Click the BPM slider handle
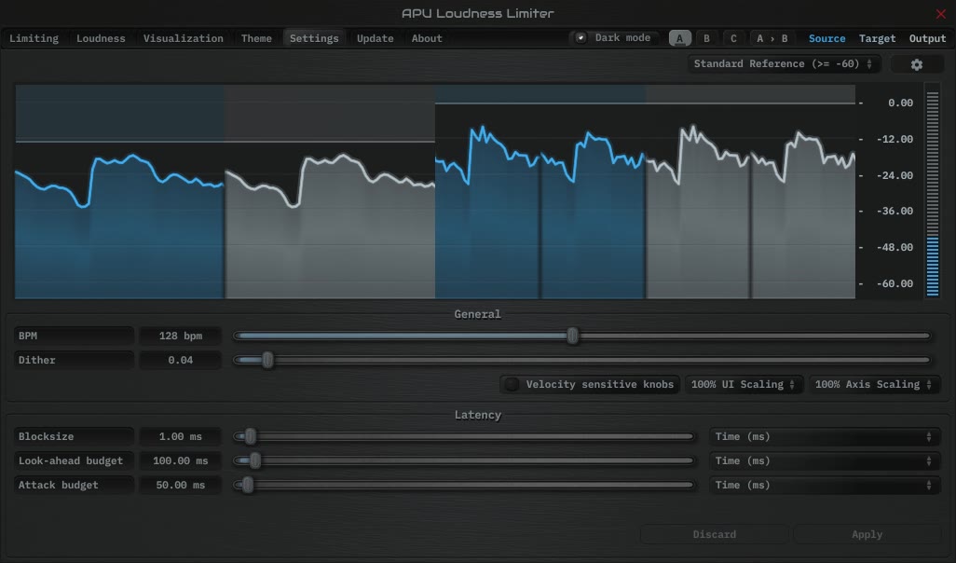Viewport: 956px width, 563px height. pos(572,336)
